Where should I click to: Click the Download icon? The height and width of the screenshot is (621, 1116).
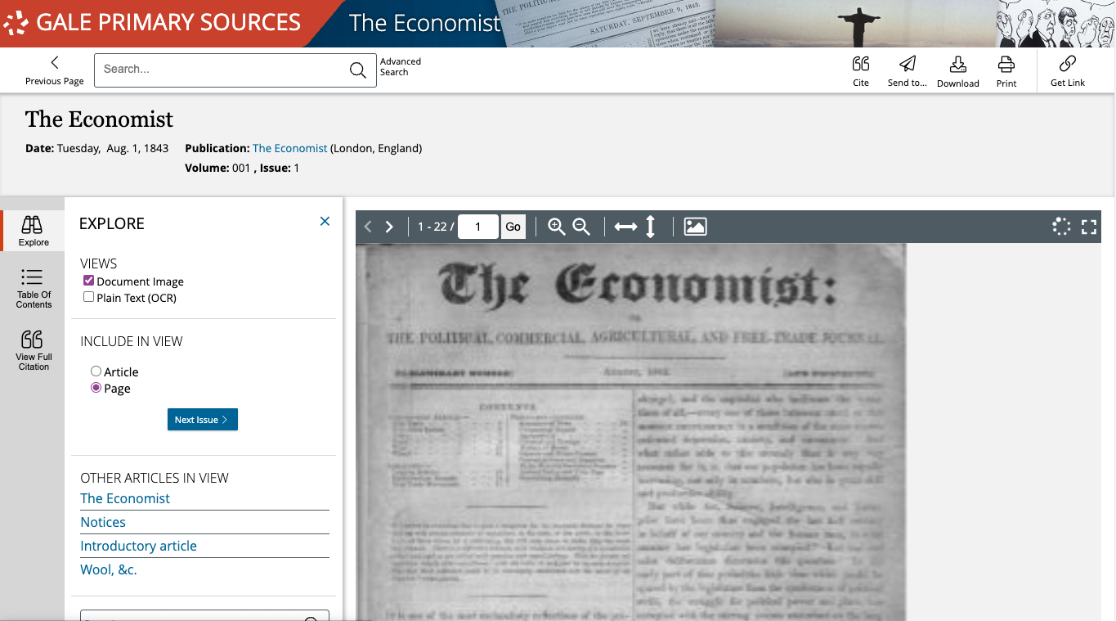(958, 71)
